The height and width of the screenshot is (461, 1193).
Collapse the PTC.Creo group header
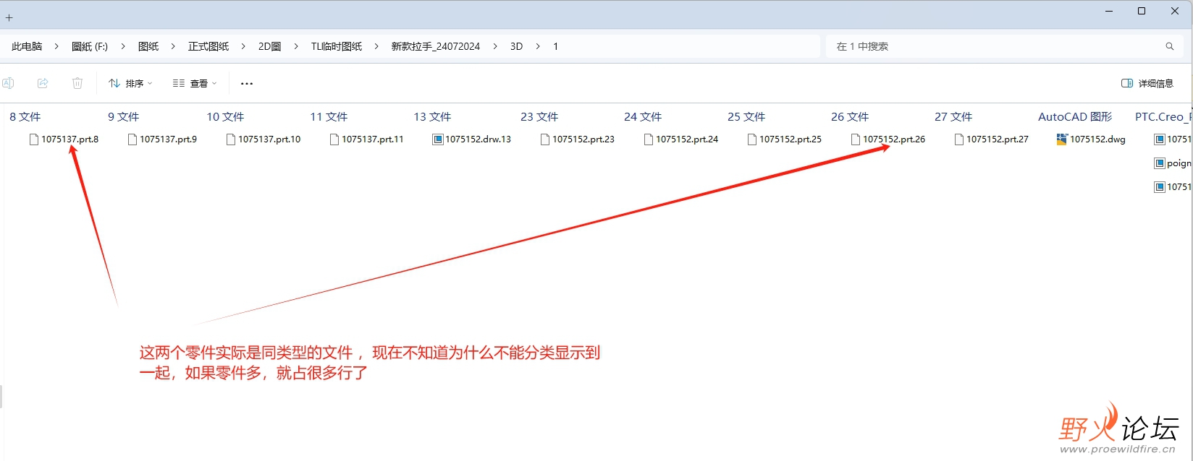pyautogui.click(x=1163, y=116)
